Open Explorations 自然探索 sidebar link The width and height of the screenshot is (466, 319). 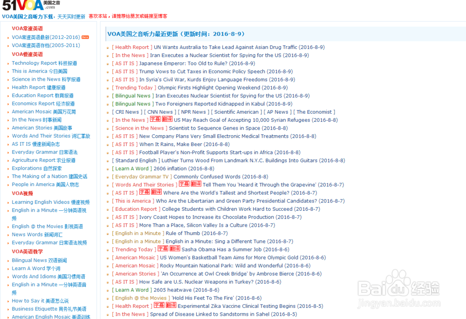(37, 168)
